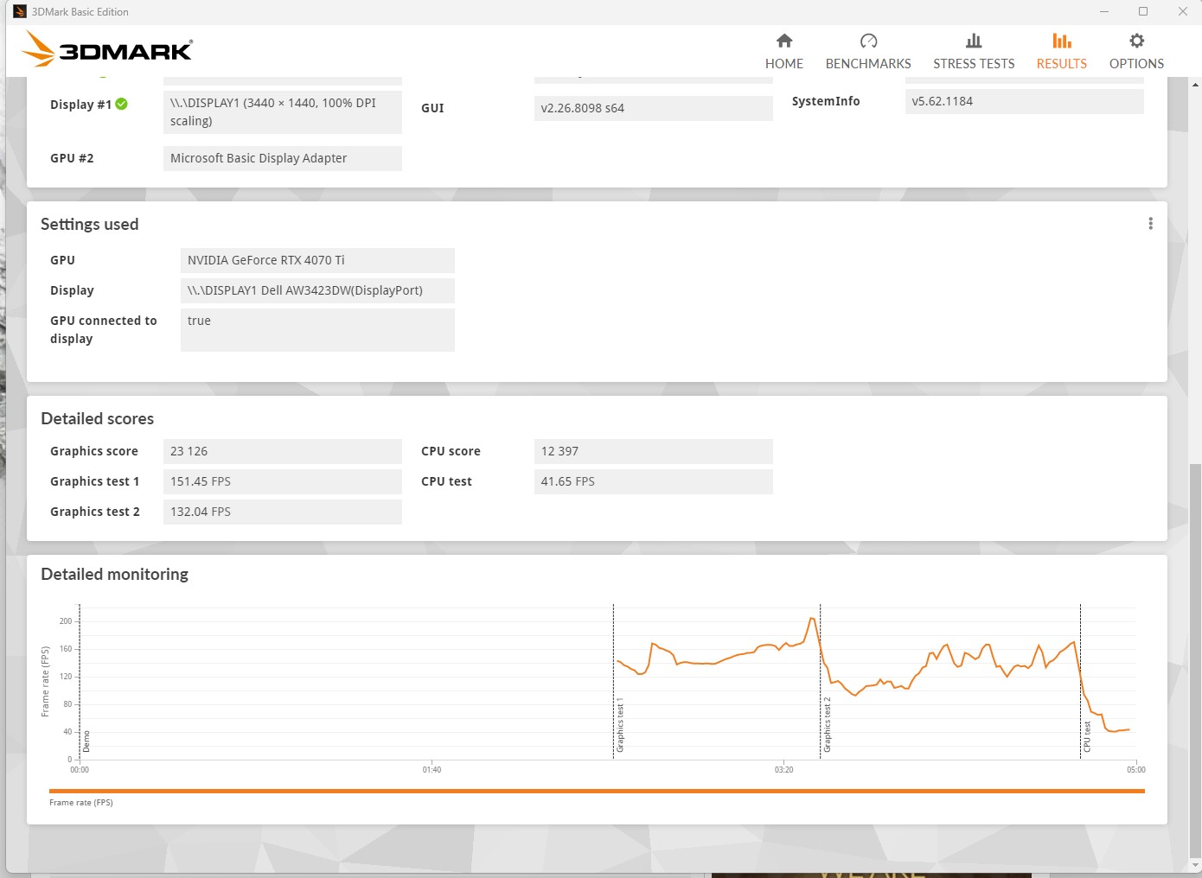Click the Graphics score value 23 126
Screen dimensions: 1202x878
[282, 451]
